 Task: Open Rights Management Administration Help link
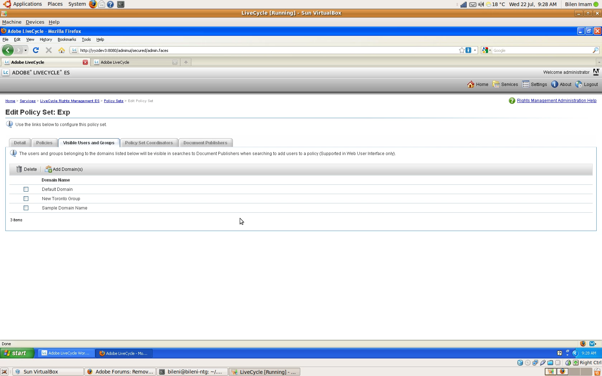(556, 101)
